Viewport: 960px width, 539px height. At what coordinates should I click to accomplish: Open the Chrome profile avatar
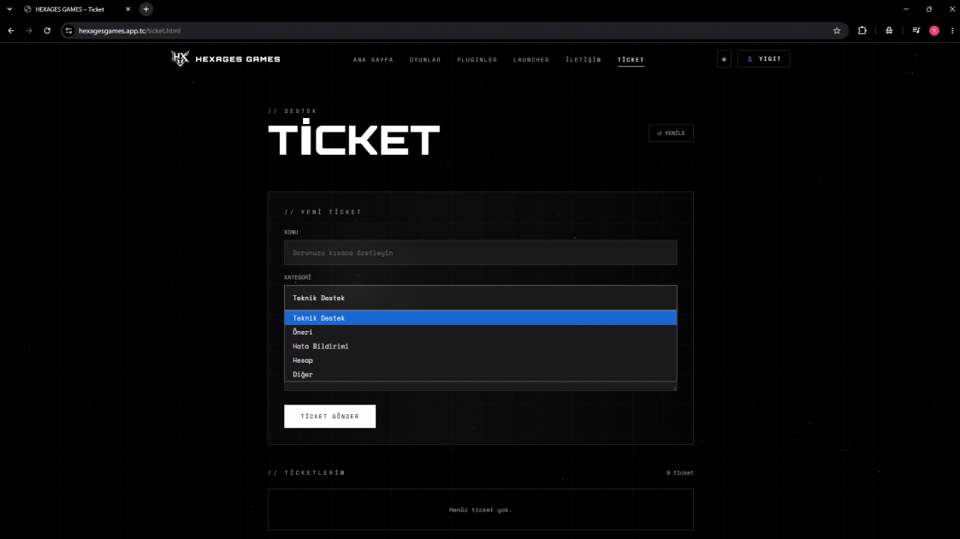(x=934, y=31)
